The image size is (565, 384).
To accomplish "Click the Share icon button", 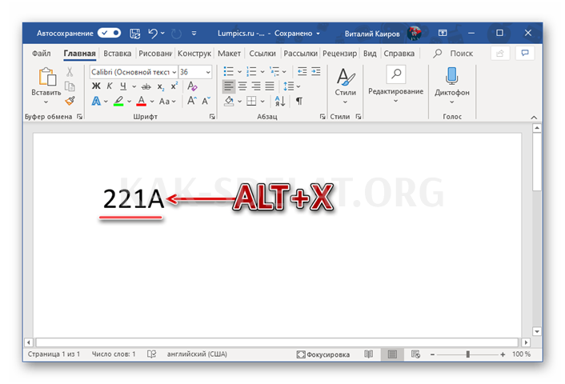I will click(500, 54).
